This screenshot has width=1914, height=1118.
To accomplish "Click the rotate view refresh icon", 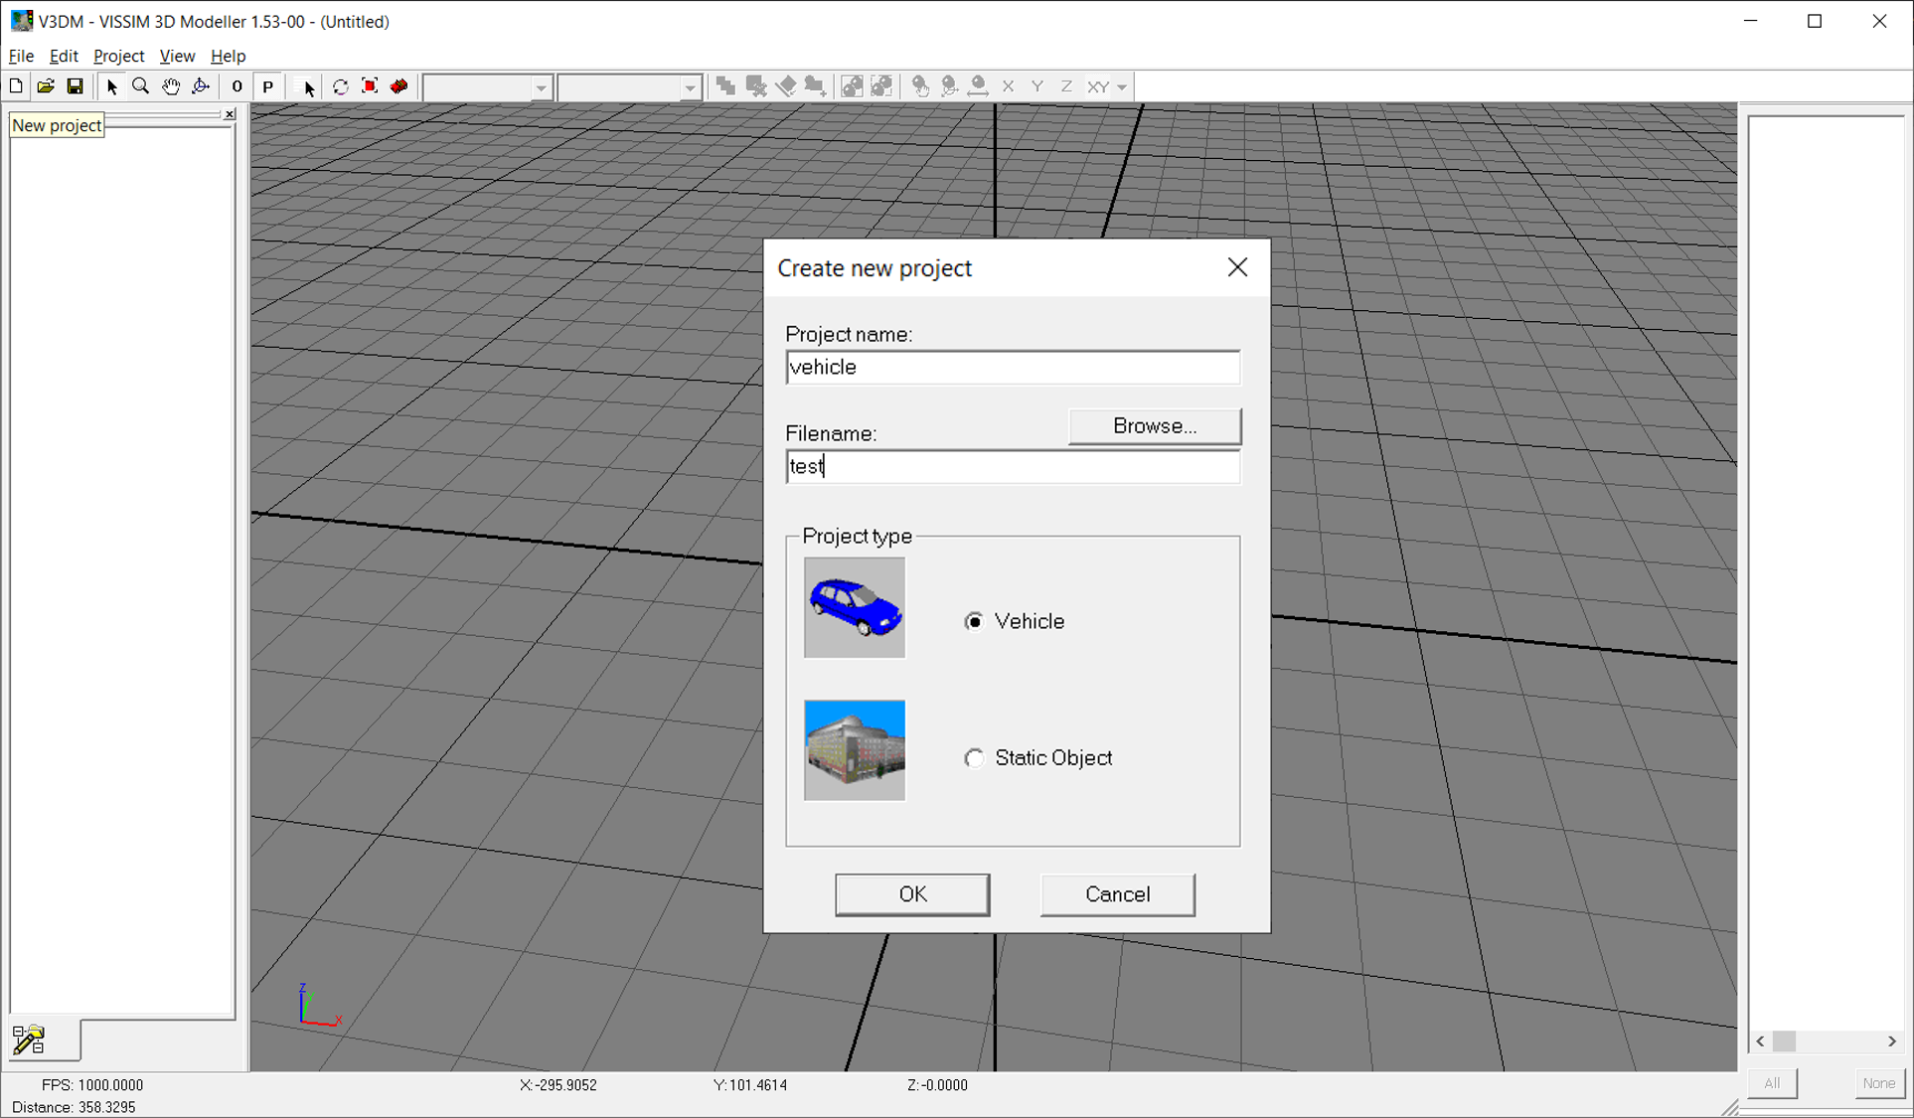I will 340,86.
